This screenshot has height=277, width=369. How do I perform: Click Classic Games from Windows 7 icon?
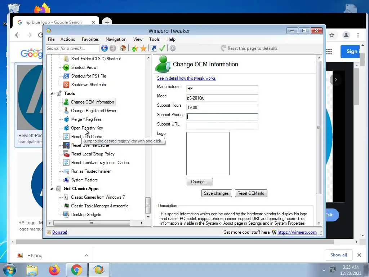point(66,197)
